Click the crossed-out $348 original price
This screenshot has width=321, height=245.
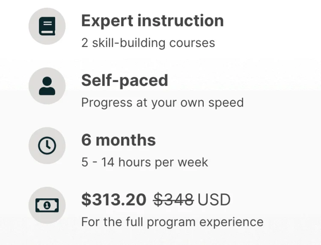click(174, 199)
